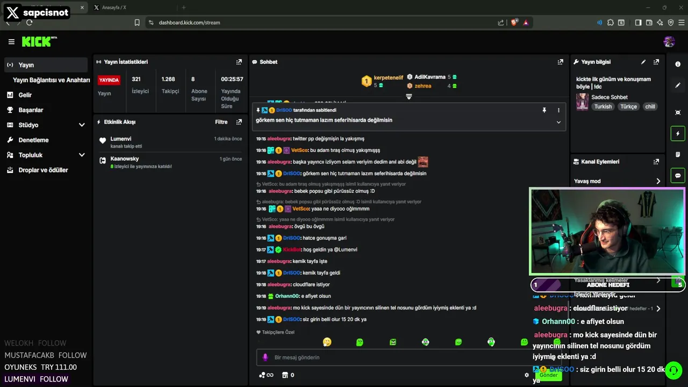
Task: Open browser extensions puzzle icon
Action: click(611, 23)
